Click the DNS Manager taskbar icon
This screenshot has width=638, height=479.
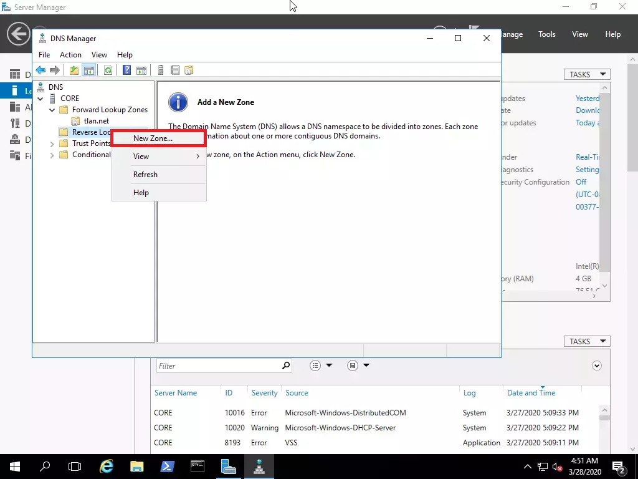259,467
